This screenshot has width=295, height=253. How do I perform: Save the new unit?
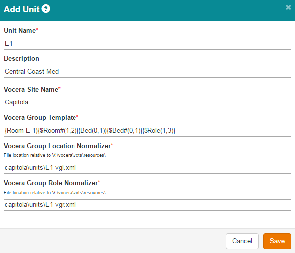pyautogui.click(x=277, y=241)
